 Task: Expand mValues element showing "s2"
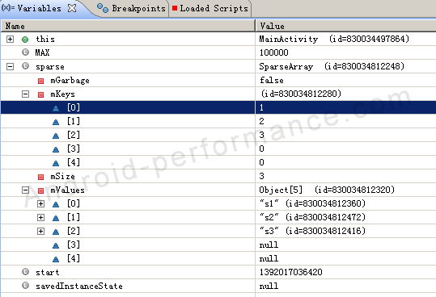pos(41,217)
